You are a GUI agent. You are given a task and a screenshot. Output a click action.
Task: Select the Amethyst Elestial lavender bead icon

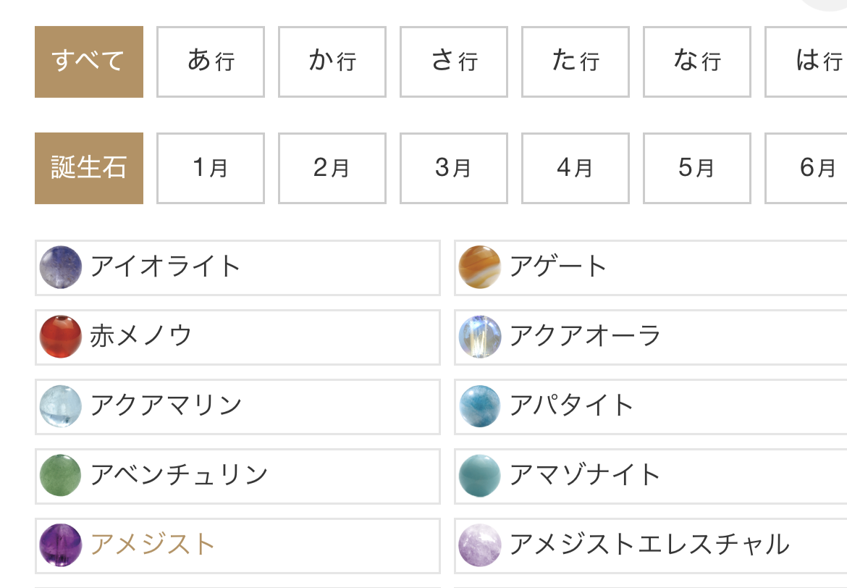480,545
